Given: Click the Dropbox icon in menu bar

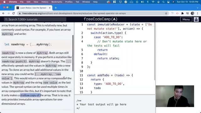Looking at the screenshot, I should point(120,2).
